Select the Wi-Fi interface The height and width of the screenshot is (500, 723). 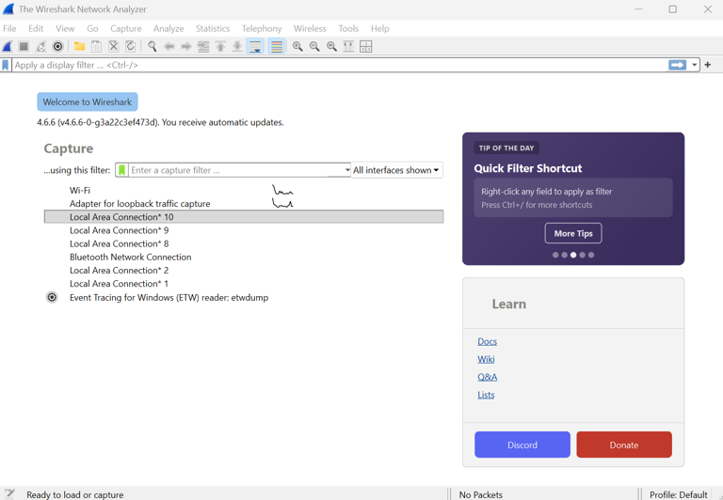coord(244,190)
